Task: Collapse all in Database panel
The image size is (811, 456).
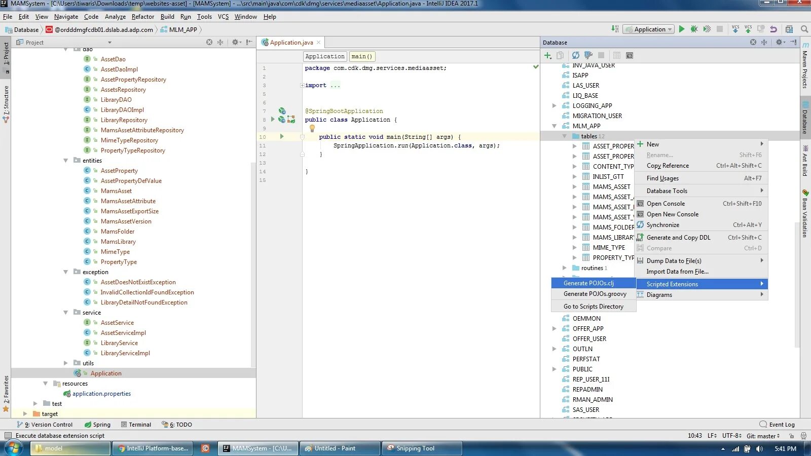Action: 764,43
